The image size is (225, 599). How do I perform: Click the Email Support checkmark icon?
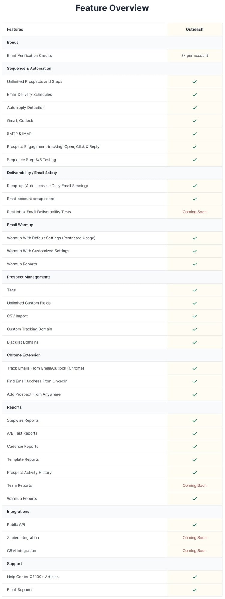pyautogui.click(x=194, y=590)
